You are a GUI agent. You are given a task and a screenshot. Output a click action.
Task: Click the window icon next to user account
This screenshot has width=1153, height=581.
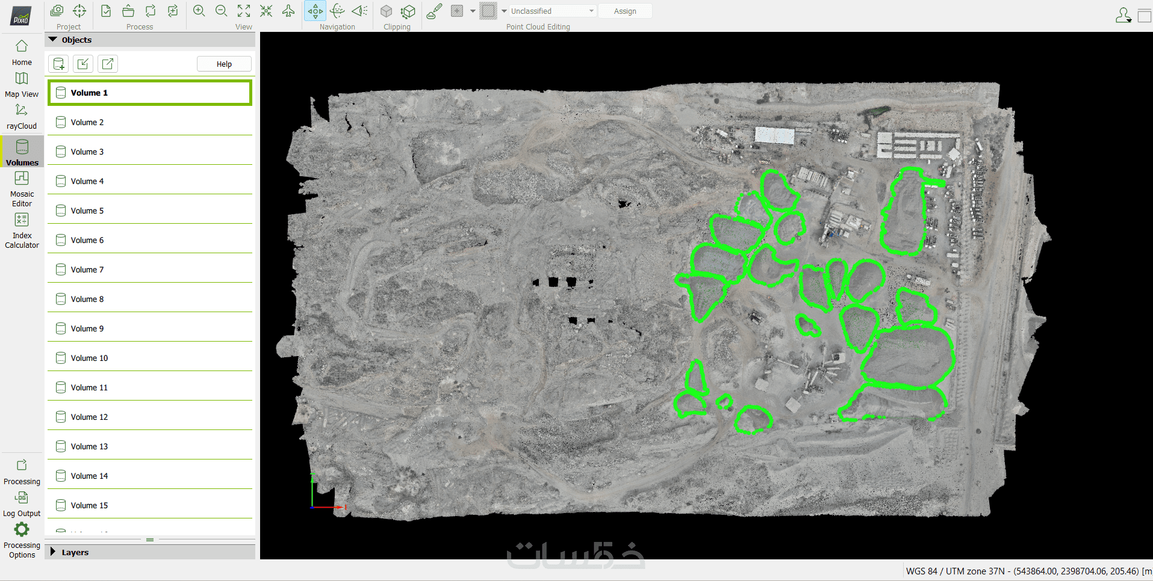tap(1144, 15)
